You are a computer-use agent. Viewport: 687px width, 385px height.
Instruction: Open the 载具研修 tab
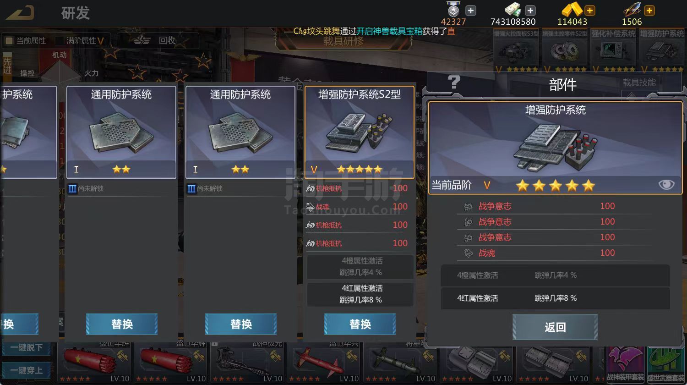click(343, 41)
